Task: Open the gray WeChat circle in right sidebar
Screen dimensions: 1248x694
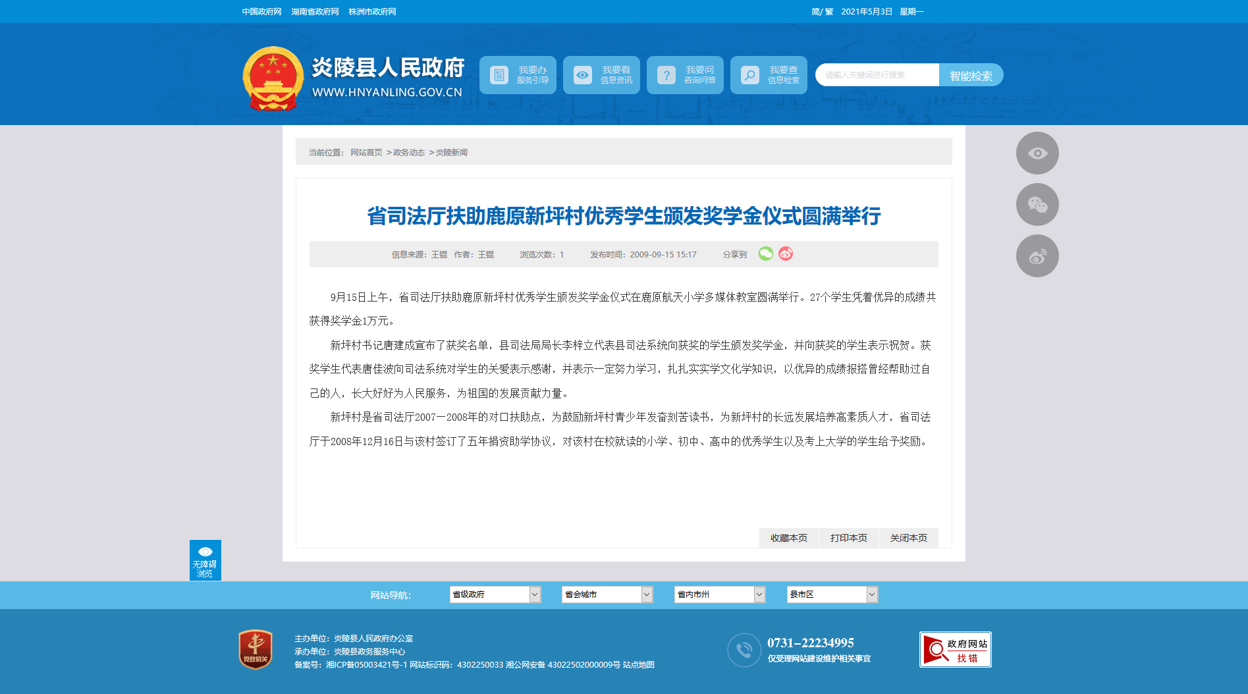Action: [1037, 205]
